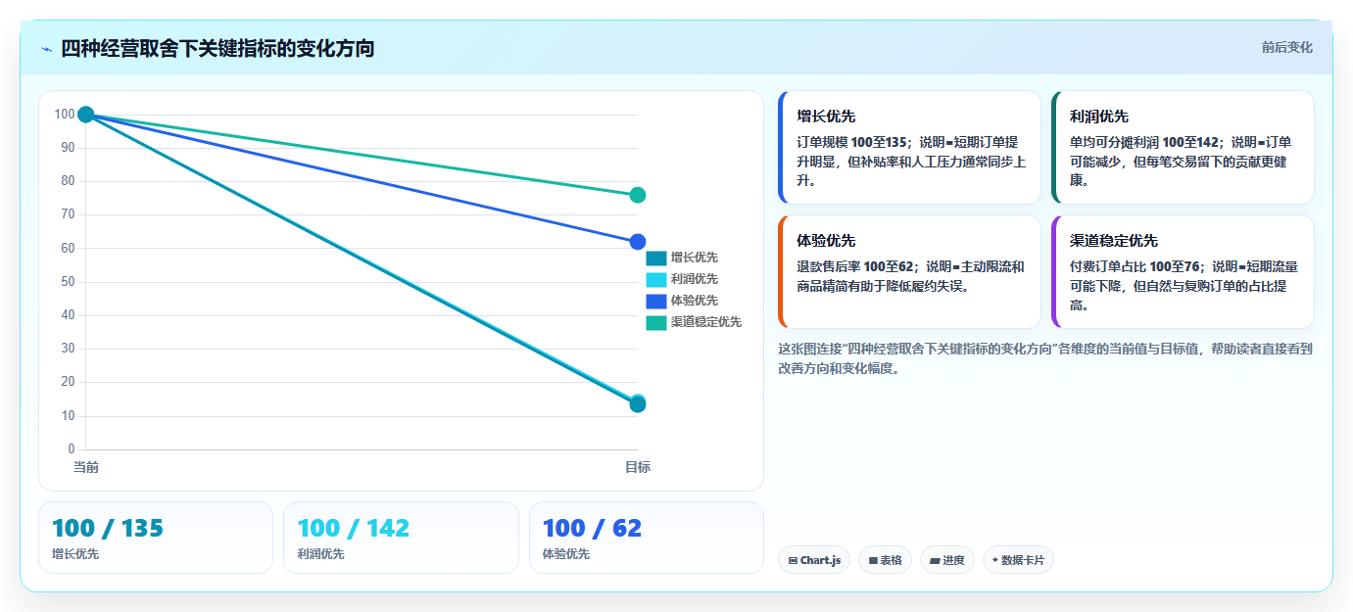Viewport: 1353px width, 612px height.
Task: Click the text 单均可分摊利润 100至142
Action: (x=1144, y=142)
